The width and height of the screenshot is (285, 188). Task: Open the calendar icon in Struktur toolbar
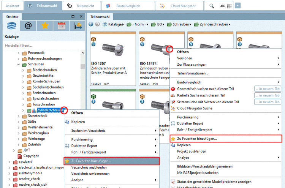tap(61, 26)
